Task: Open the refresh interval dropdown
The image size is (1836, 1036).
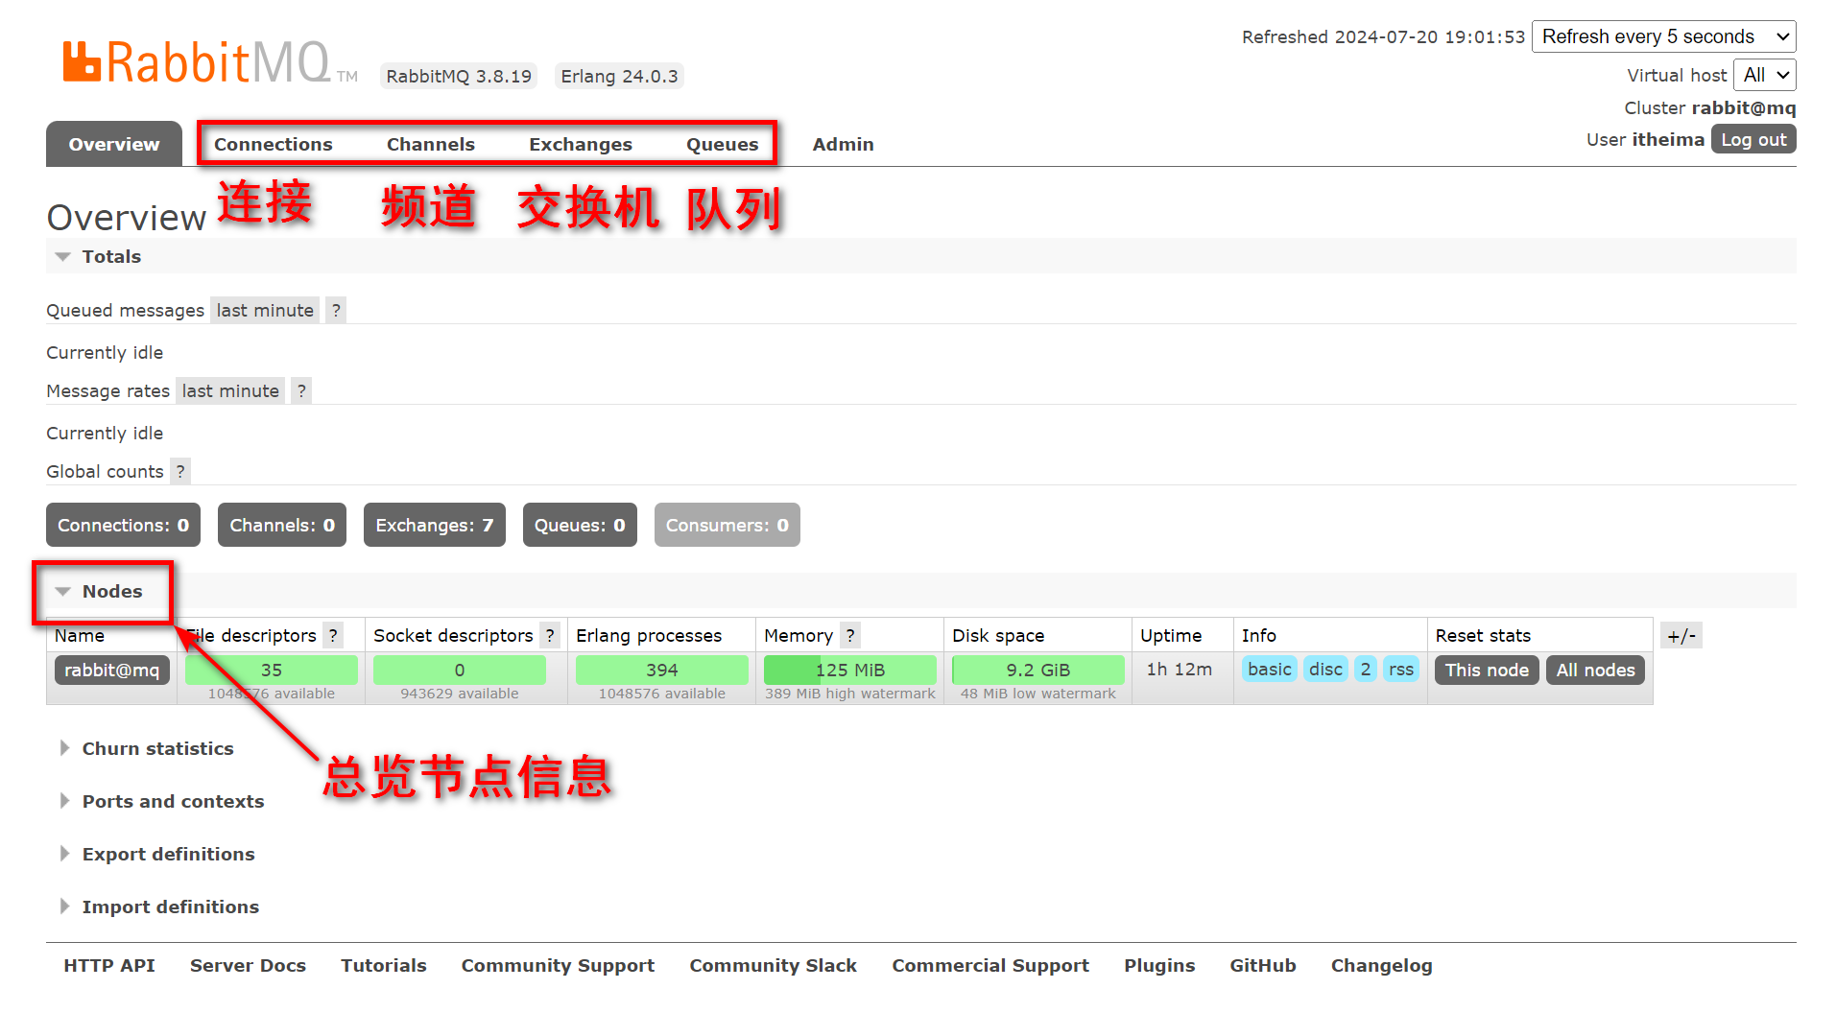Action: coord(1664,37)
